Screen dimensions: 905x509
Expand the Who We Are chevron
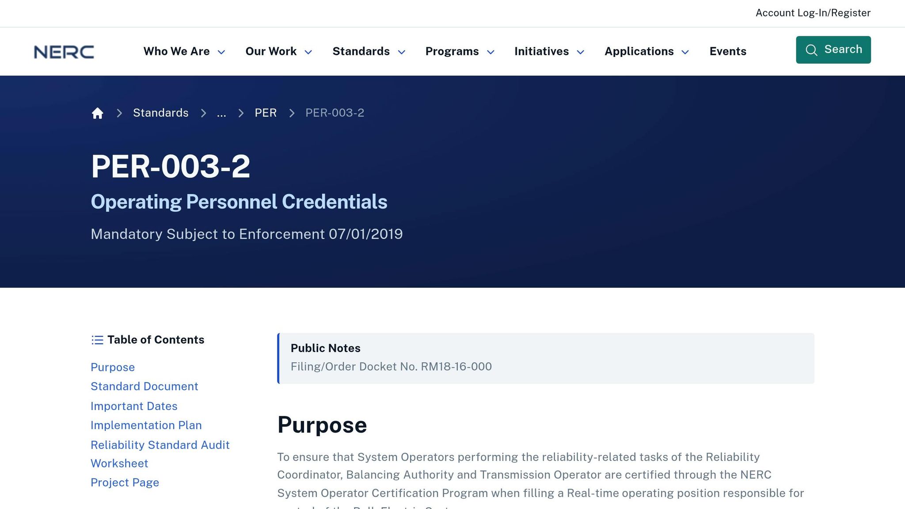[221, 52]
